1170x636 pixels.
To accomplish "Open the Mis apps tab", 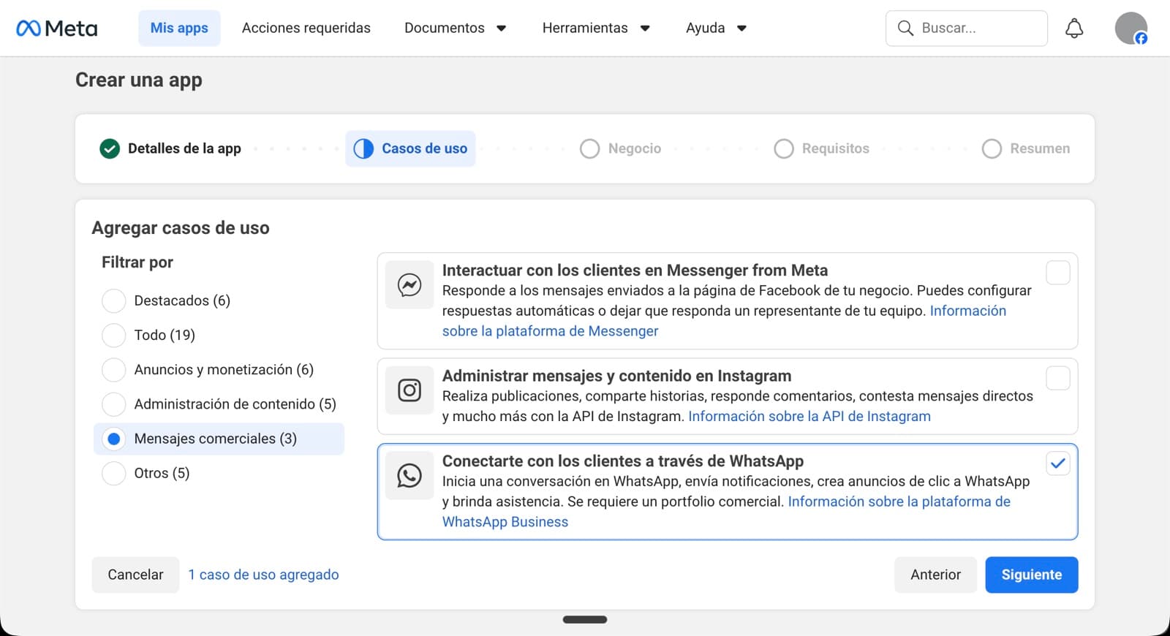I will tap(179, 29).
